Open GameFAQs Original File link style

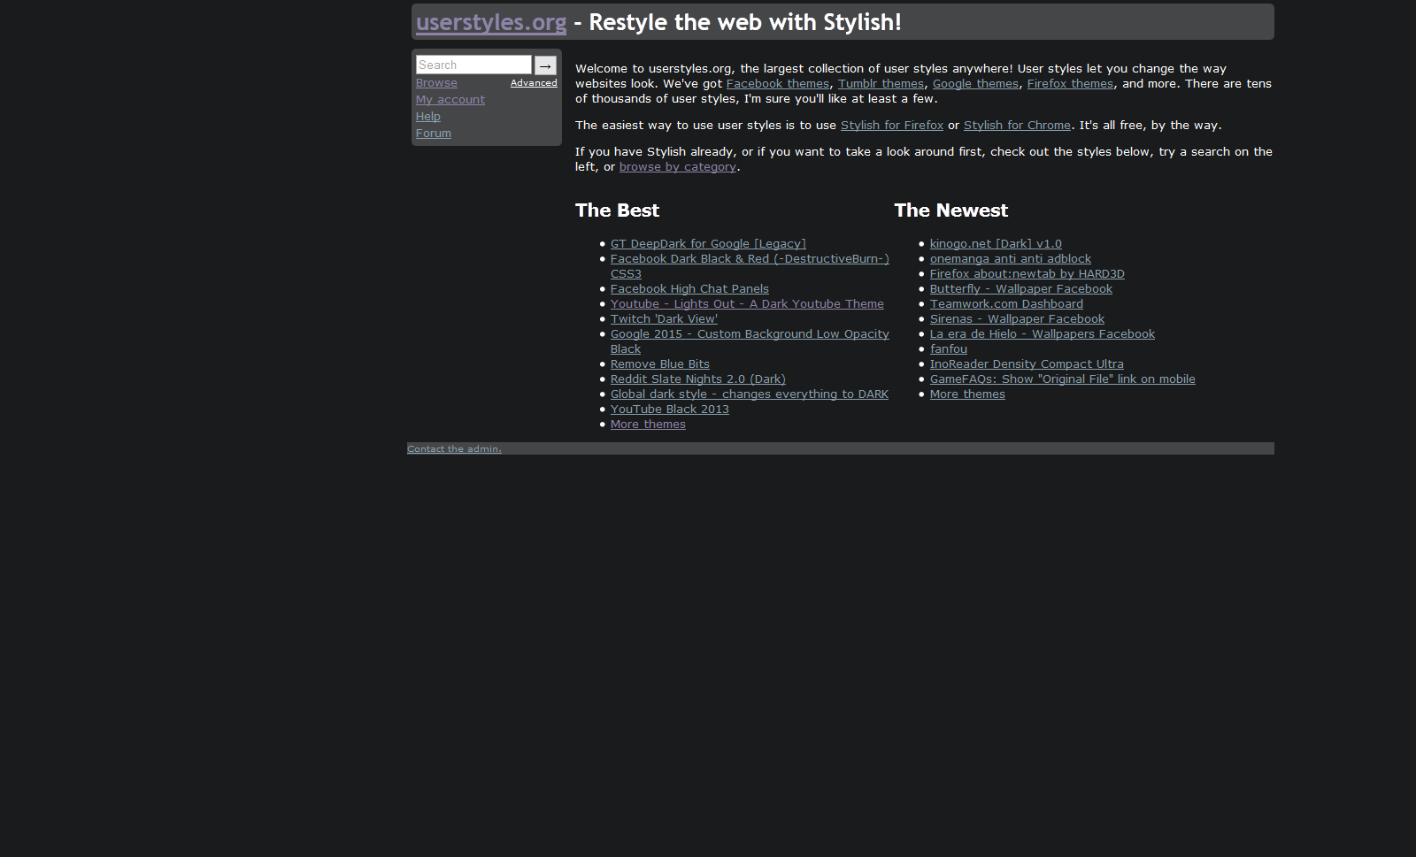pos(1063,379)
